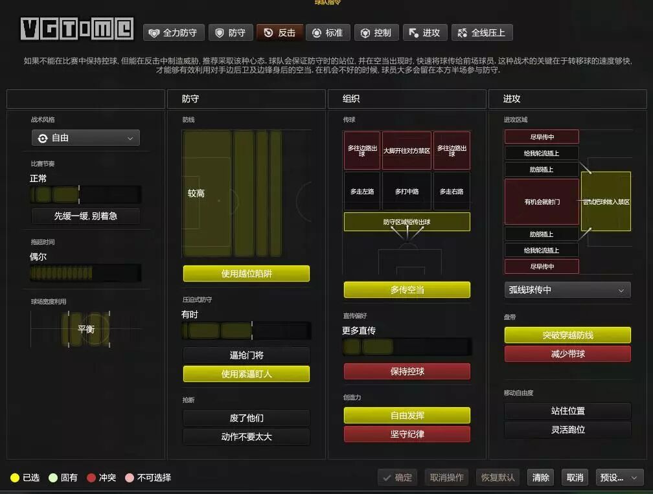
Task: Toggle 尝试把球做入禁区 zone
Action: [606, 201]
